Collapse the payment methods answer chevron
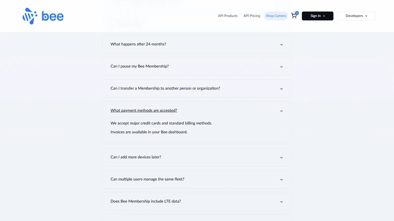This screenshot has width=394, height=221. [281, 111]
